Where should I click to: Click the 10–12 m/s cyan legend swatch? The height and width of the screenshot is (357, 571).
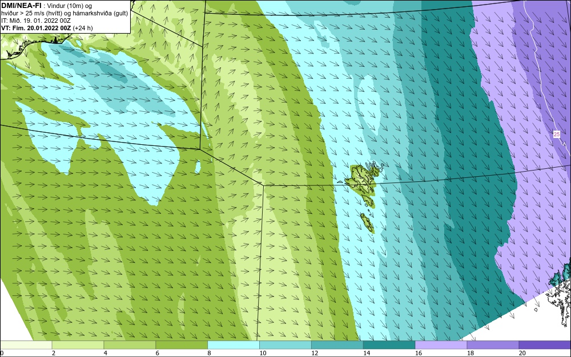click(285, 345)
